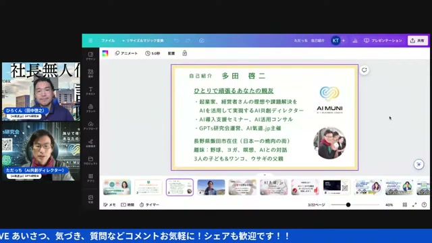
Task: Open the 素材 elements sidebar tab
Action: click(90, 74)
